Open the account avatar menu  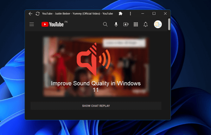click(158, 24)
